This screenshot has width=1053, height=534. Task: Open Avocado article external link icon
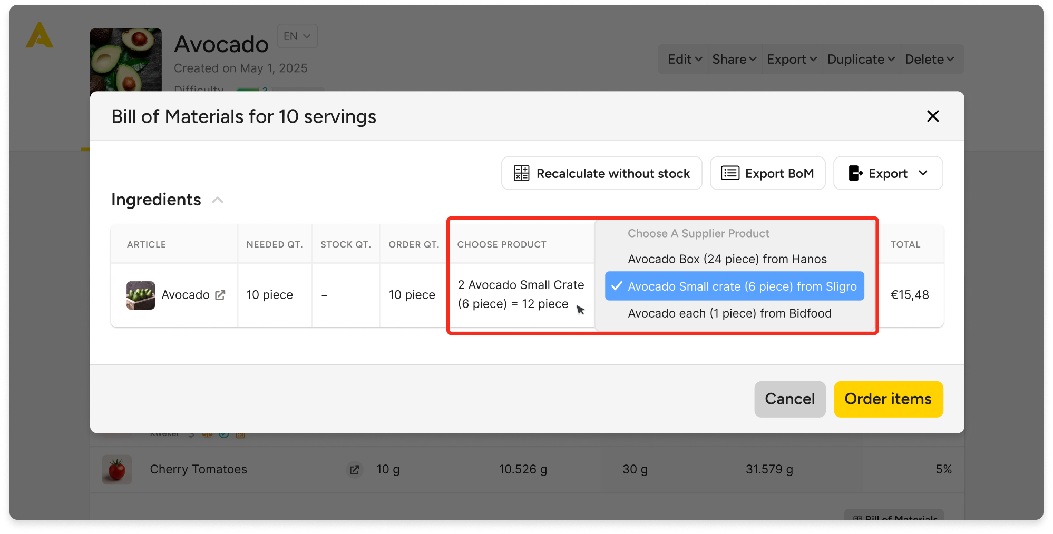[x=220, y=295]
